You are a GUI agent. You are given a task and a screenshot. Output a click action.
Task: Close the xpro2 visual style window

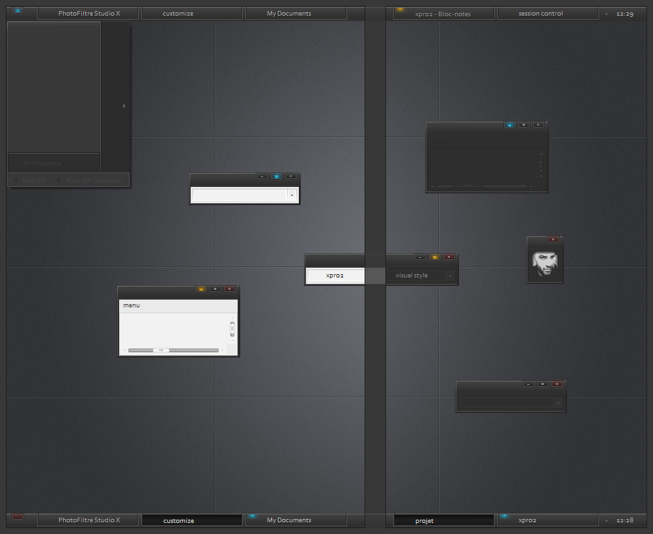pos(449,257)
